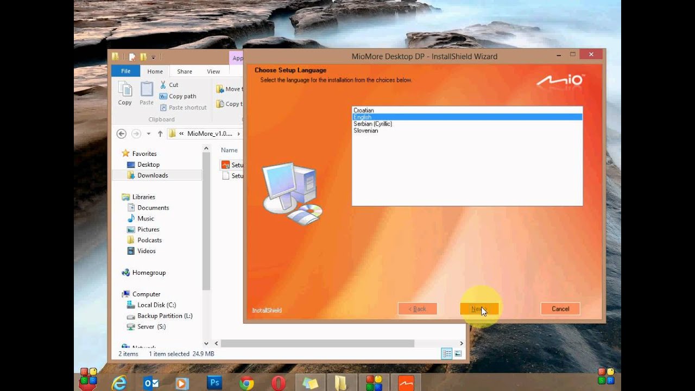Switch to Details view icon in status bar
Image resolution: width=695 pixels, height=391 pixels.
point(447,354)
